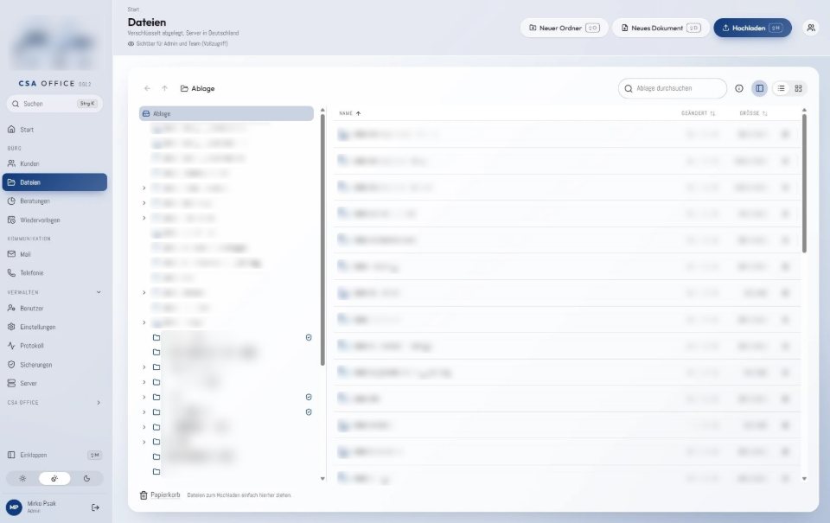Expand the CSA Office section chevron
Viewport: 830px width, 523px height.
(x=99, y=403)
